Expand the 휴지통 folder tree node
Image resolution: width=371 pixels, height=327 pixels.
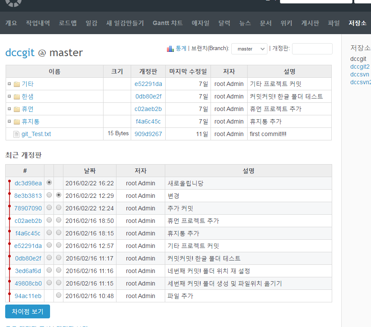9,121
